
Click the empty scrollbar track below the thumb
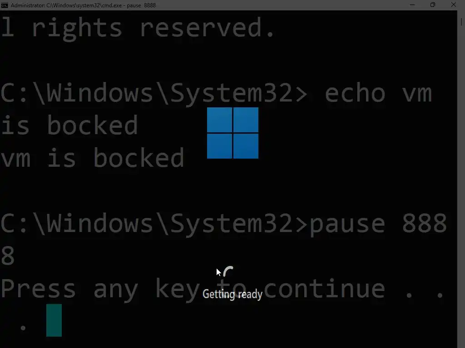(x=461, y=186)
